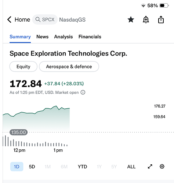Add a price alert with bell icon
This screenshot has height=183, width=174.
click(146, 19)
